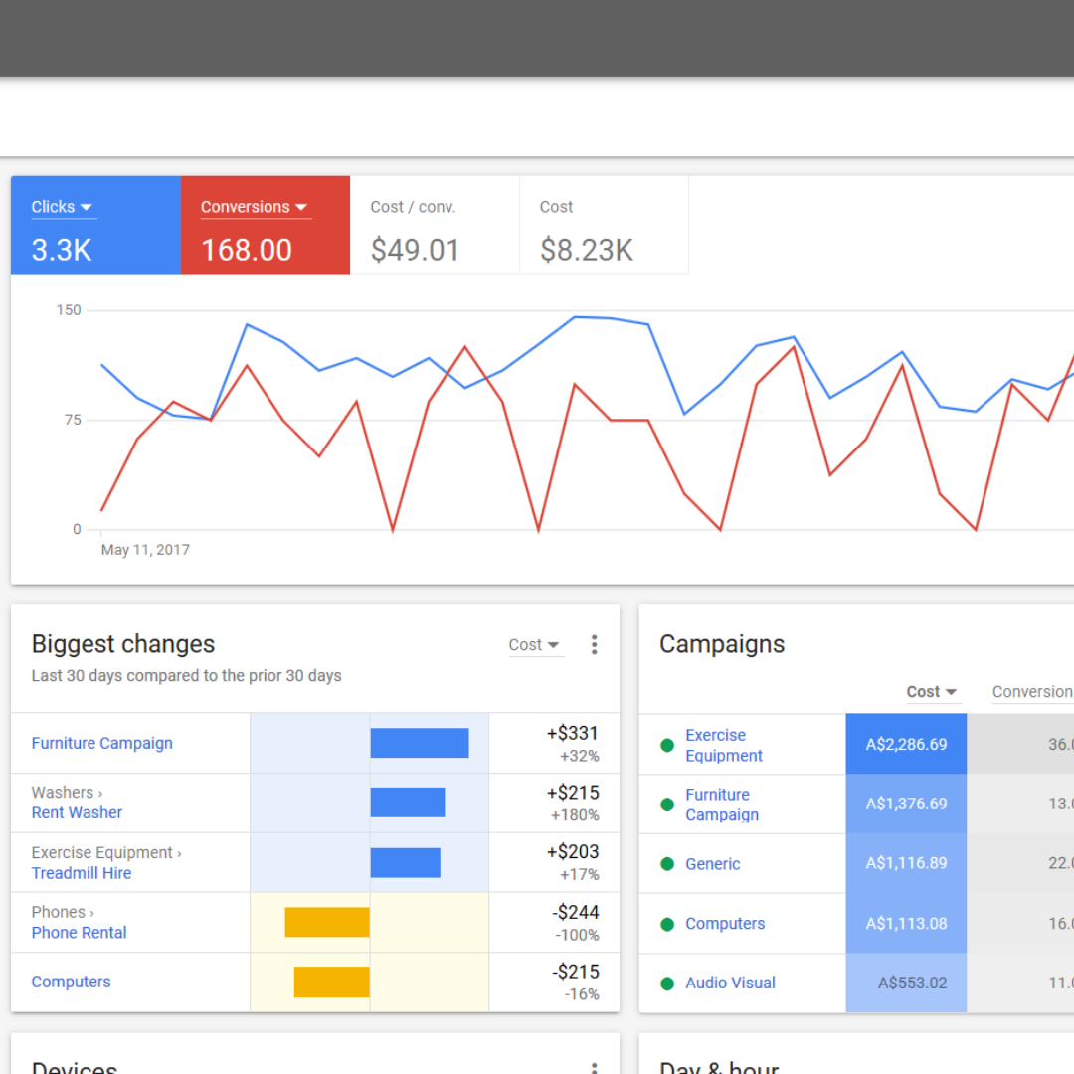Viewport: 1074px width, 1074px height.
Task: Click the green status dot for Exercise Equipment
Action: pos(667,745)
